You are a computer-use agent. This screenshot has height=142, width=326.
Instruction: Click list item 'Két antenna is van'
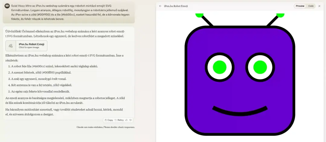42,85
